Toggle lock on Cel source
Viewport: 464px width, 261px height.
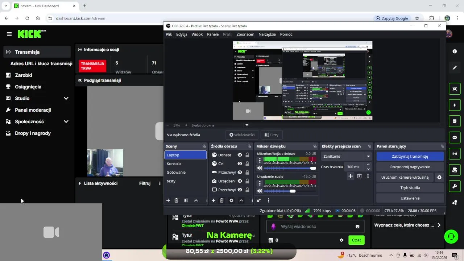point(247,163)
